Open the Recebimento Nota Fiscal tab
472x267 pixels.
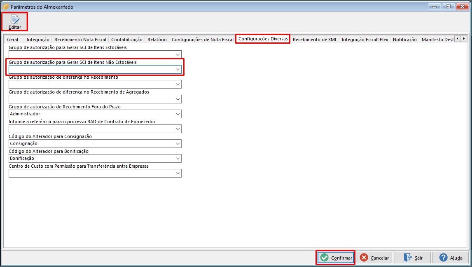tap(80, 40)
